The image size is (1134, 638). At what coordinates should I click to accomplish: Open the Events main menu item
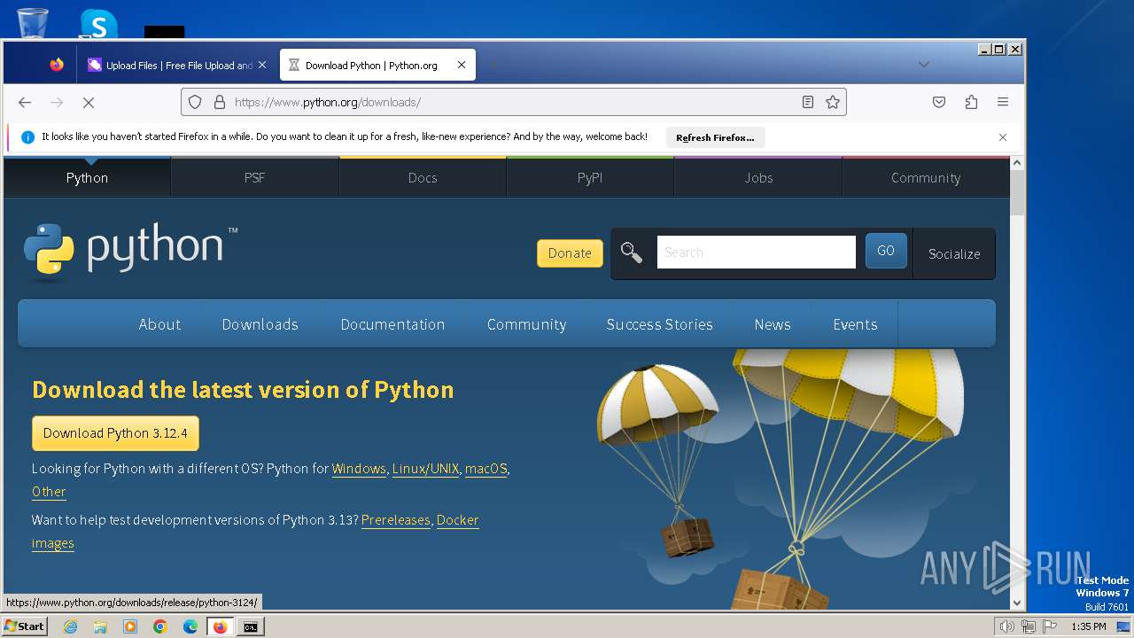855,324
